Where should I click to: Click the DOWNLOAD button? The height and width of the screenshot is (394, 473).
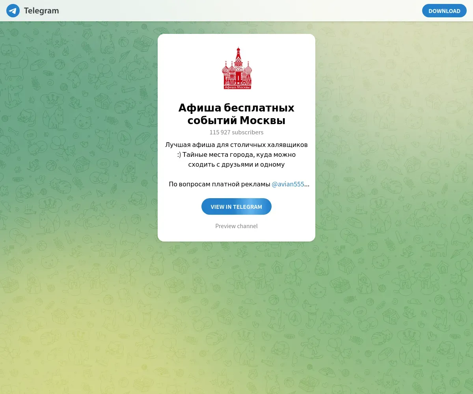point(444,11)
